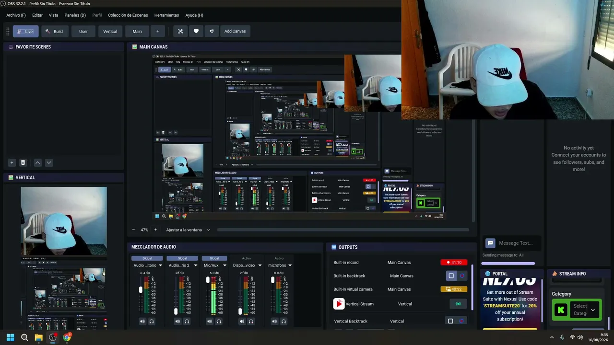This screenshot has height=345, width=614.
Task: Open Windows taskbar search
Action: [x=24, y=337]
